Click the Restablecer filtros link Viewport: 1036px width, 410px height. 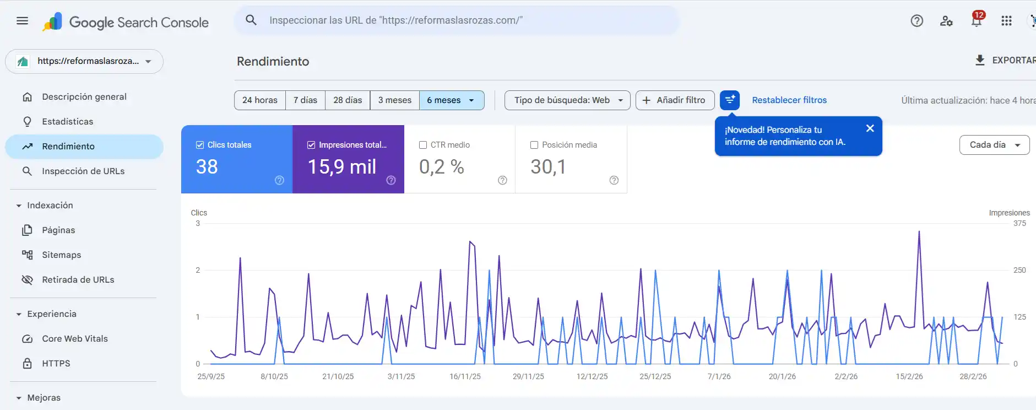tap(789, 100)
